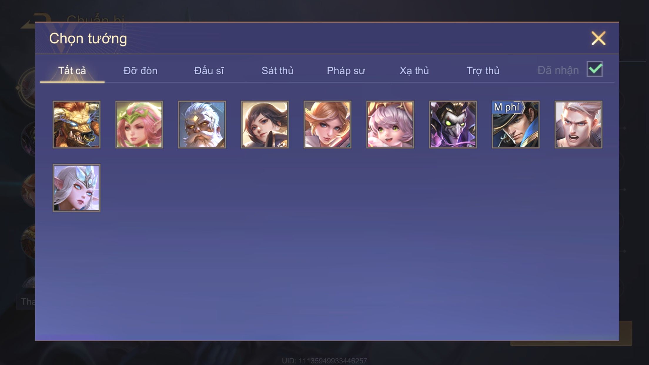
Task: Choose the blonde woman hero portrait
Action: [327, 125]
